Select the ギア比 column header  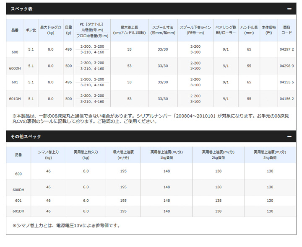coord(31,29)
